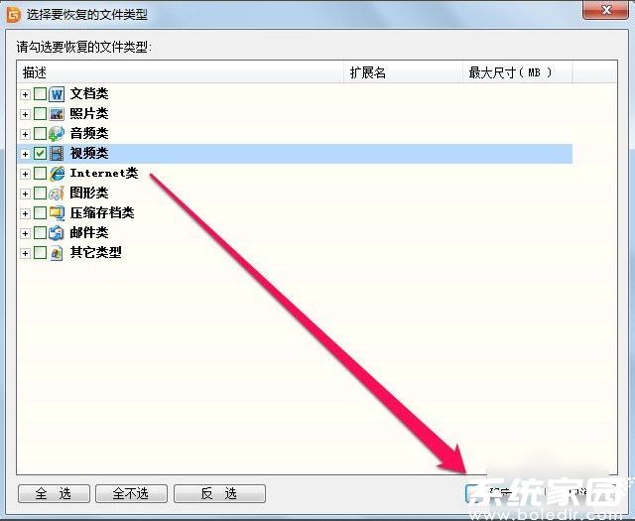Uncheck the 视频类 checkbox
Viewport: 635px width, 521px height.
pos(40,153)
